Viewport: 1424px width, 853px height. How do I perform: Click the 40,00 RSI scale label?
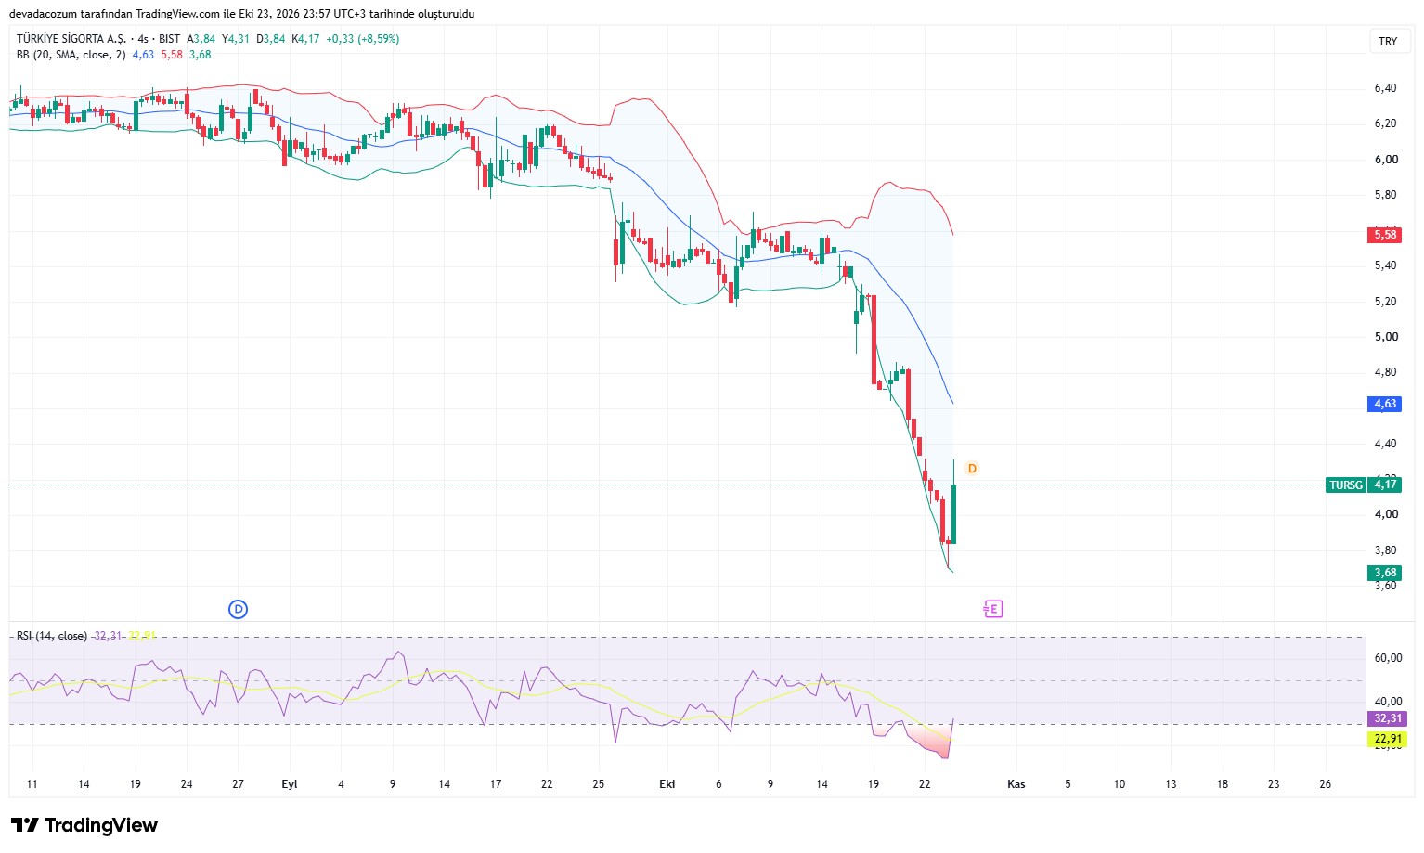(1389, 702)
